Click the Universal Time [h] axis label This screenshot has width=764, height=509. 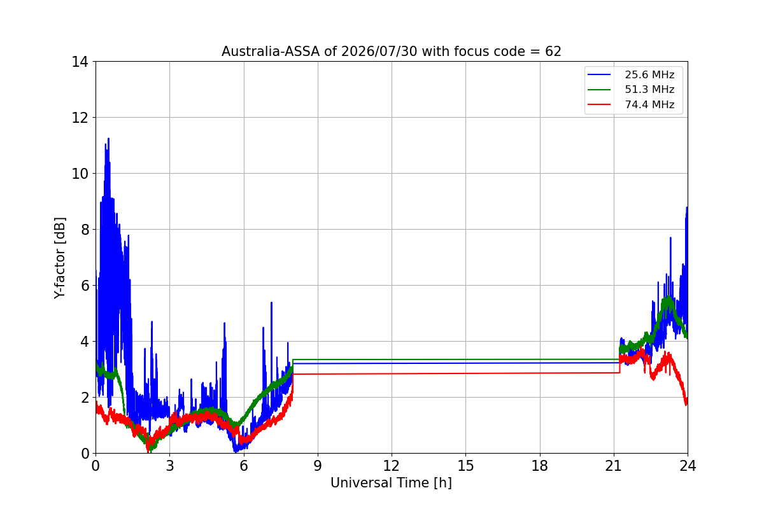(x=391, y=483)
